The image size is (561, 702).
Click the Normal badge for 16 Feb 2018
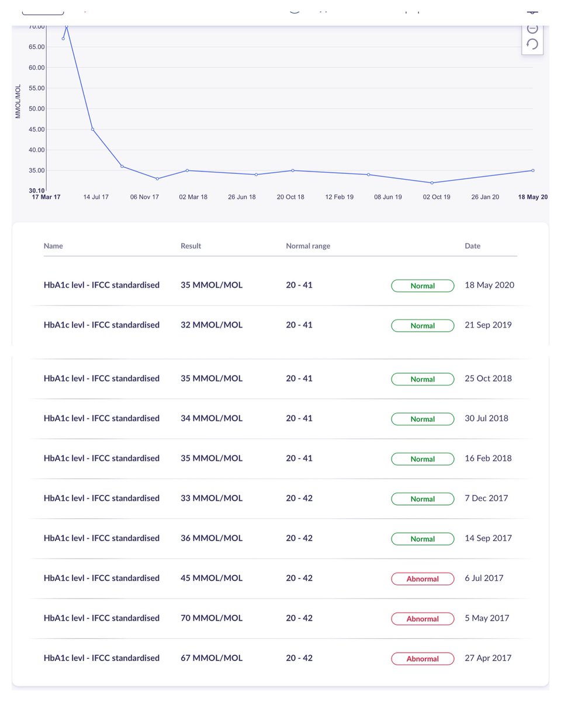tap(423, 459)
